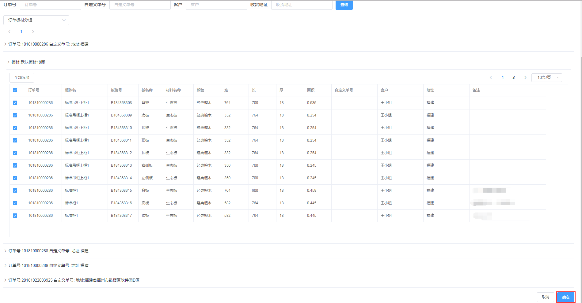Select page 1 in the table pagination
This screenshot has height=303, width=582.
pyautogui.click(x=503, y=78)
